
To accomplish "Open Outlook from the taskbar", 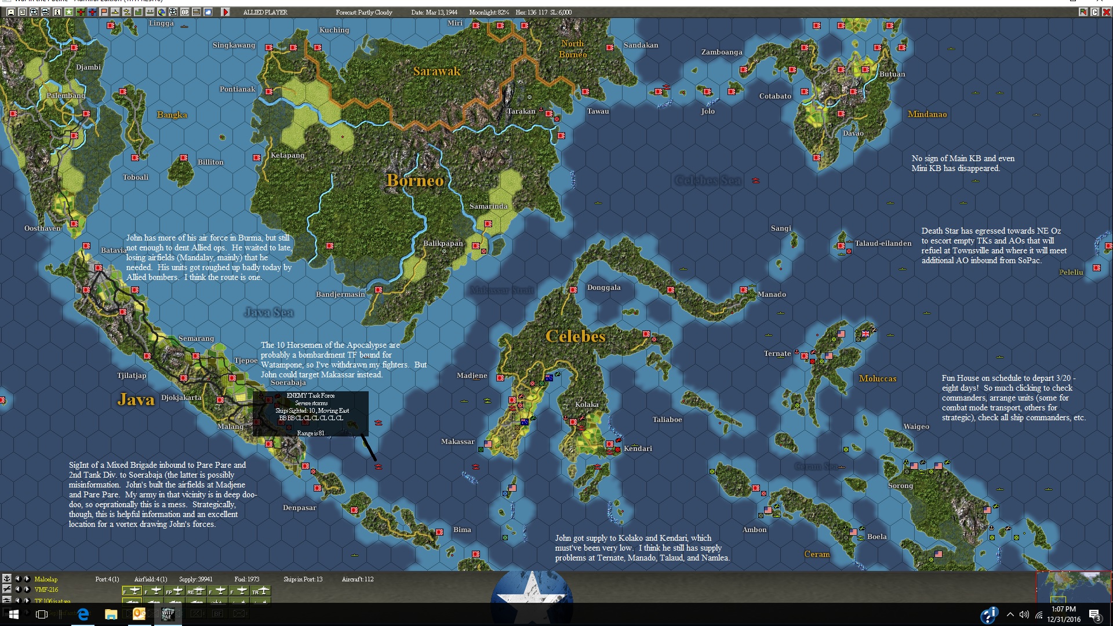I will click(x=139, y=614).
